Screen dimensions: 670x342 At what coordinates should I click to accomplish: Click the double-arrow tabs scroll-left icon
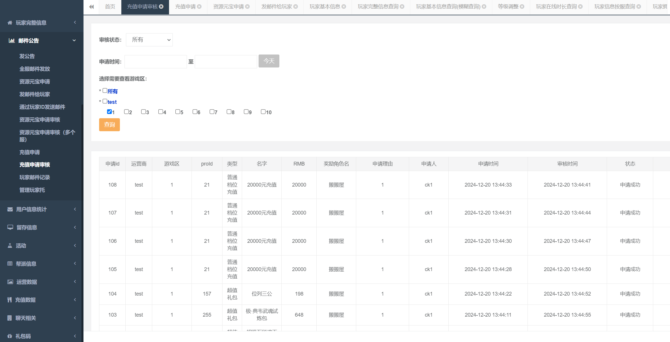(91, 7)
